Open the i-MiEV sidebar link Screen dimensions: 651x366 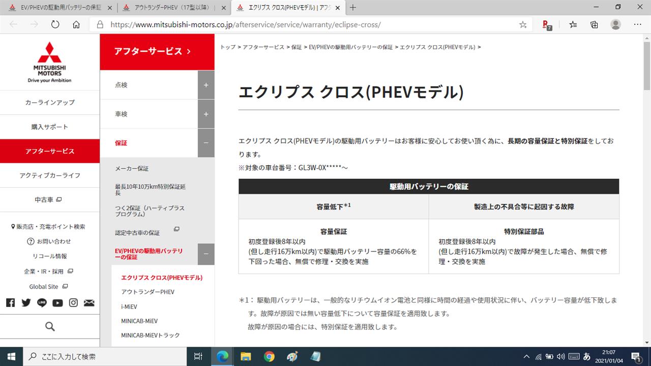pyautogui.click(x=129, y=306)
